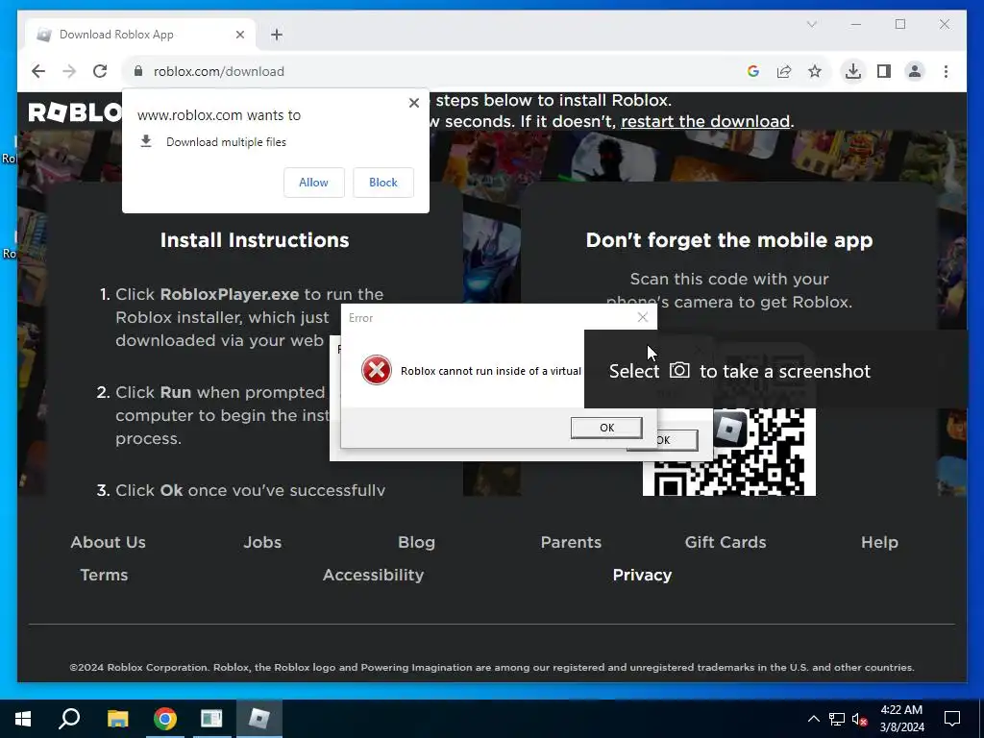Open the clock showing 4:22 AM
984x738 pixels.
[x=901, y=719]
